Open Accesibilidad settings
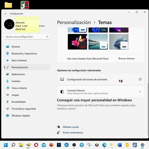The image size is (149, 149). click(x=27, y=102)
